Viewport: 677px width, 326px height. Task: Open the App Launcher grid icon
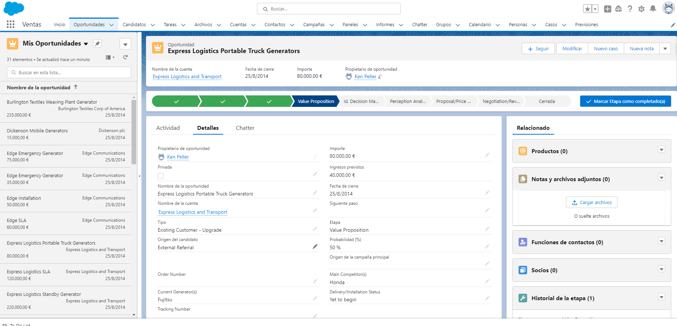pos(10,24)
